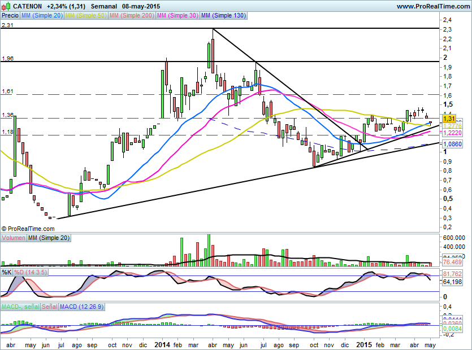Click the candlestick icon beside CATENON title
Image resolution: width=472 pixels, height=350 pixels.
(x=6, y=6)
